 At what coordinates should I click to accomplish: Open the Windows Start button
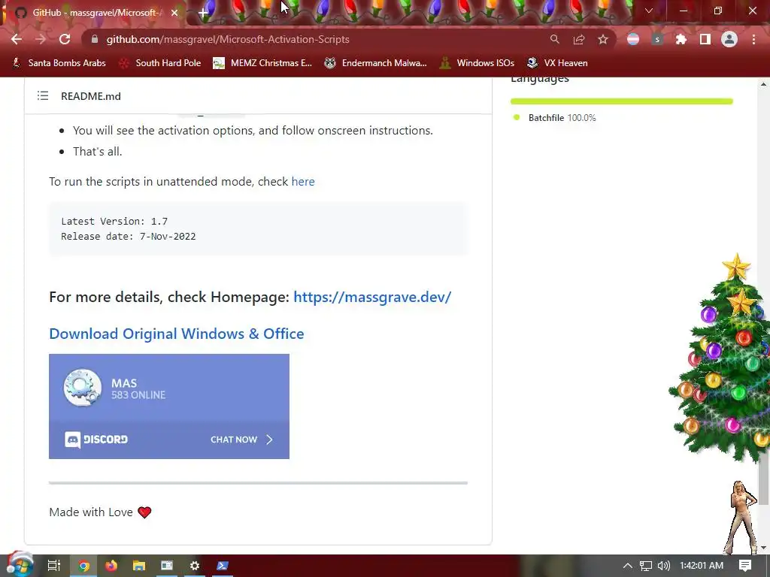pos(20,566)
